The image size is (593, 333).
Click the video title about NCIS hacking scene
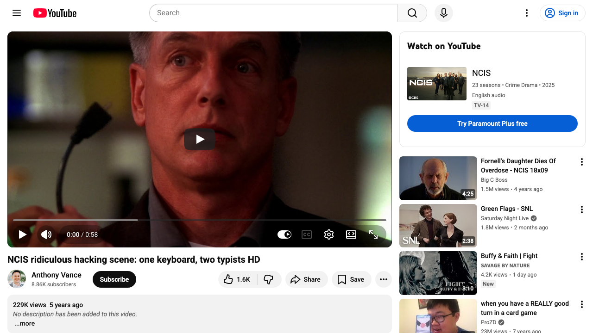coord(134,259)
